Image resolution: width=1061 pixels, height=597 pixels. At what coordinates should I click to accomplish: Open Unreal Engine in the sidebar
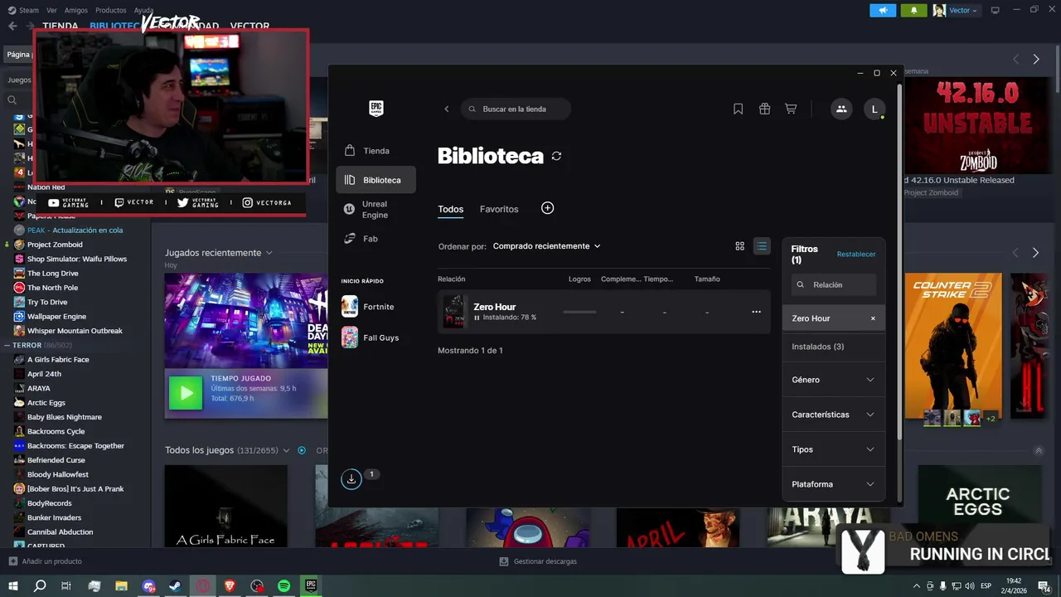point(375,210)
